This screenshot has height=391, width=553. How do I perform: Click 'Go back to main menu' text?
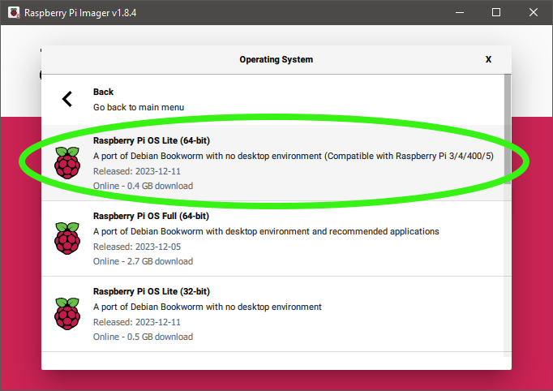139,107
